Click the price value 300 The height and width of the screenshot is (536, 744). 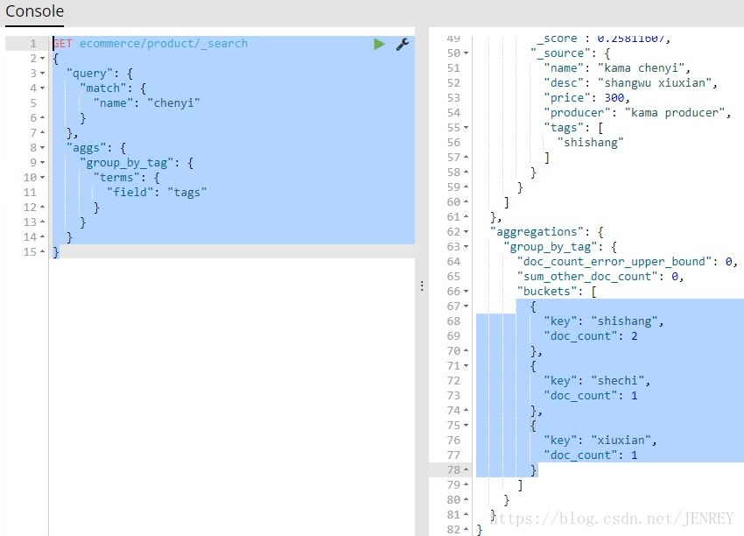click(614, 98)
